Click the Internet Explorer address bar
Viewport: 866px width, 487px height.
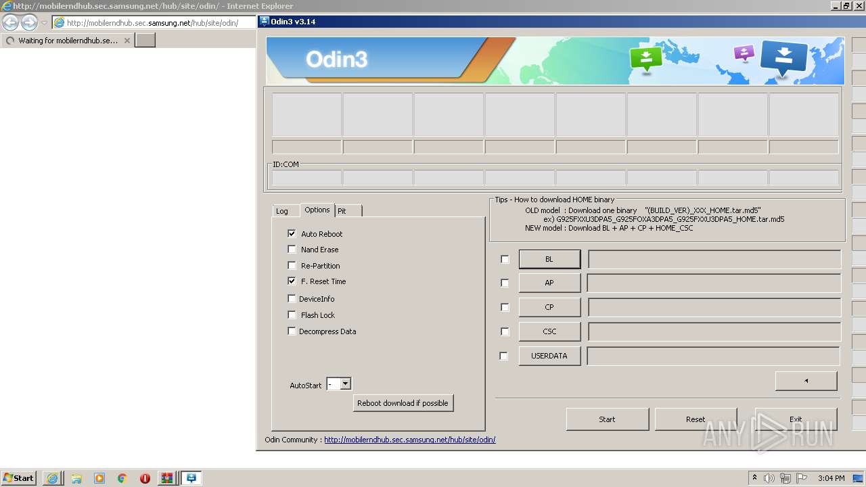[153, 23]
